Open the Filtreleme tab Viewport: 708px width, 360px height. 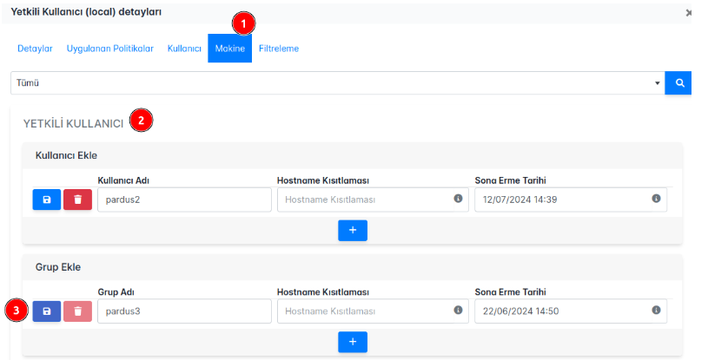(279, 49)
